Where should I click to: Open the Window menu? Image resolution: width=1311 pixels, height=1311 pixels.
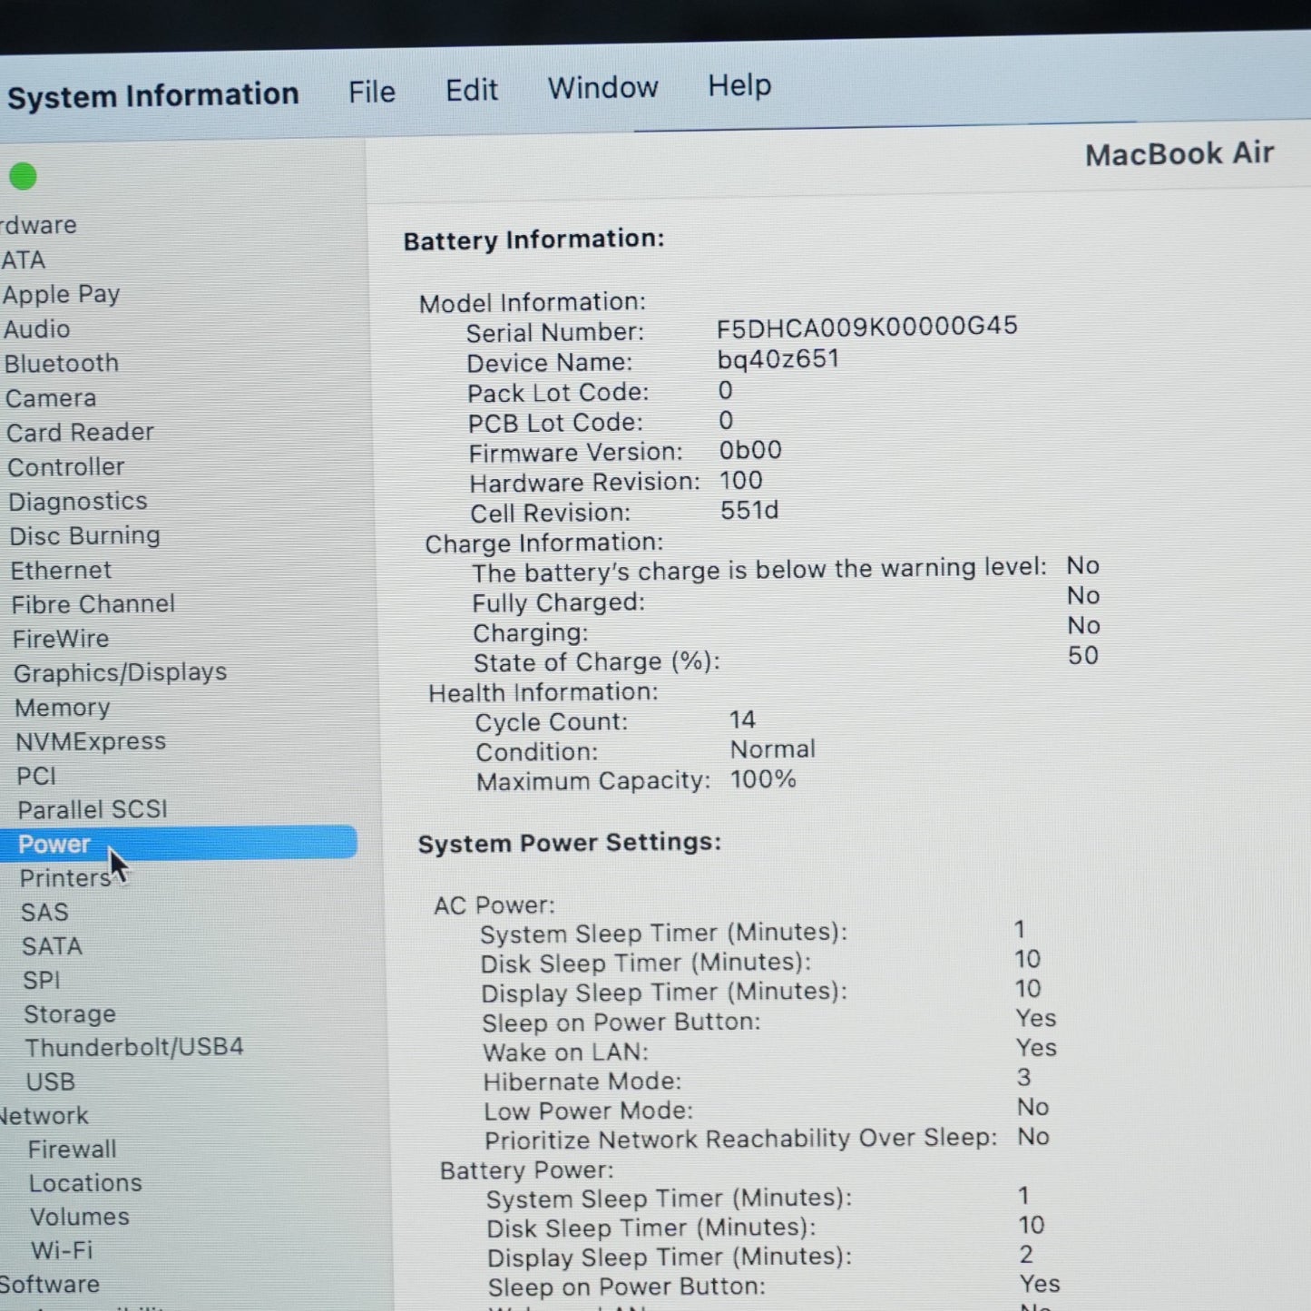pyautogui.click(x=603, y=88)
